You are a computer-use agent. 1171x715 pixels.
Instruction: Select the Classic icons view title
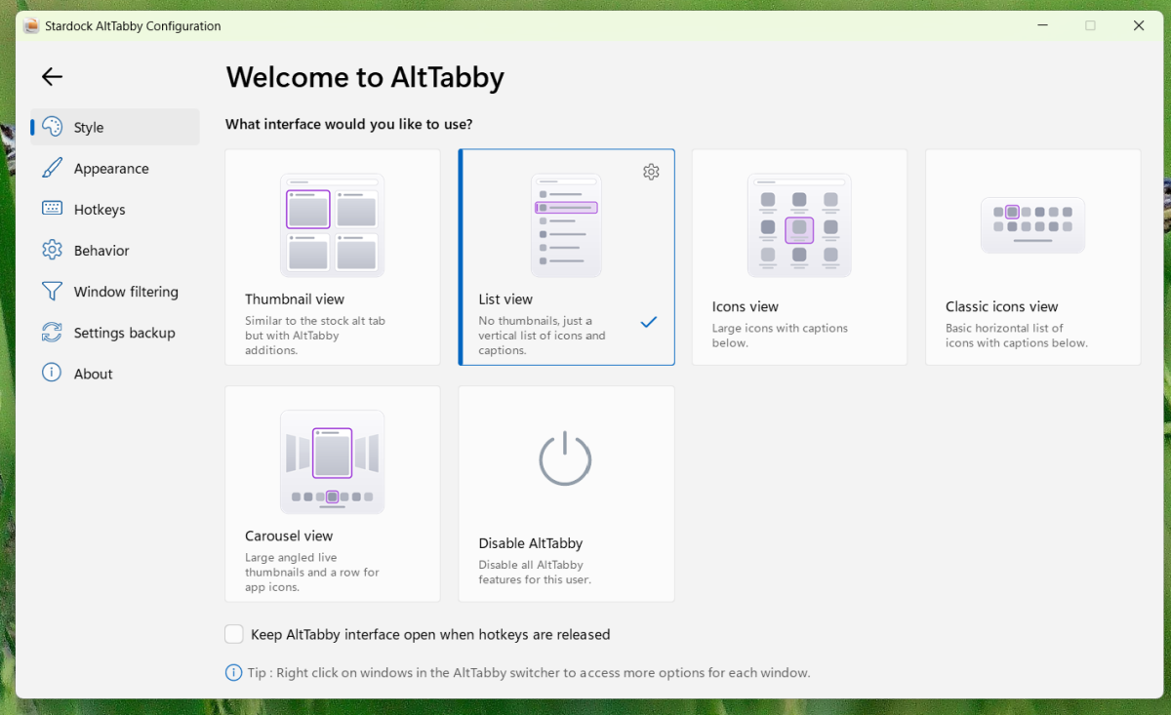click(x=1002, y=306)
